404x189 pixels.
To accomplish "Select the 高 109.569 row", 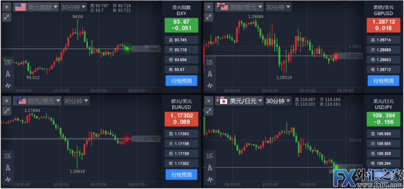I will click(383, 134).
